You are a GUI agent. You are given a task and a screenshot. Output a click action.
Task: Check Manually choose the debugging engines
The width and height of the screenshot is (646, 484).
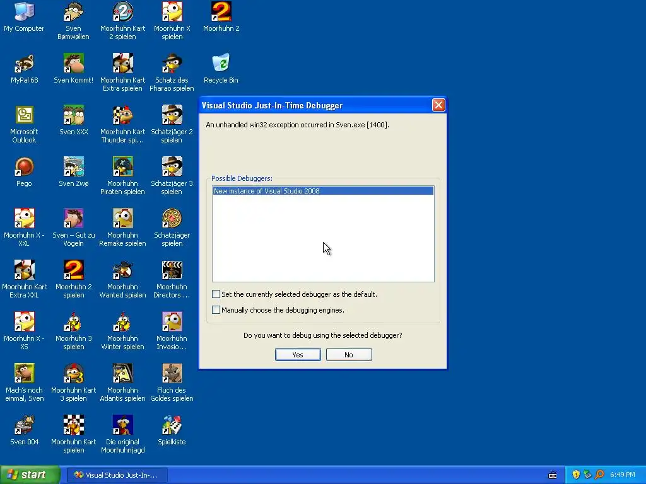(216, 310)
